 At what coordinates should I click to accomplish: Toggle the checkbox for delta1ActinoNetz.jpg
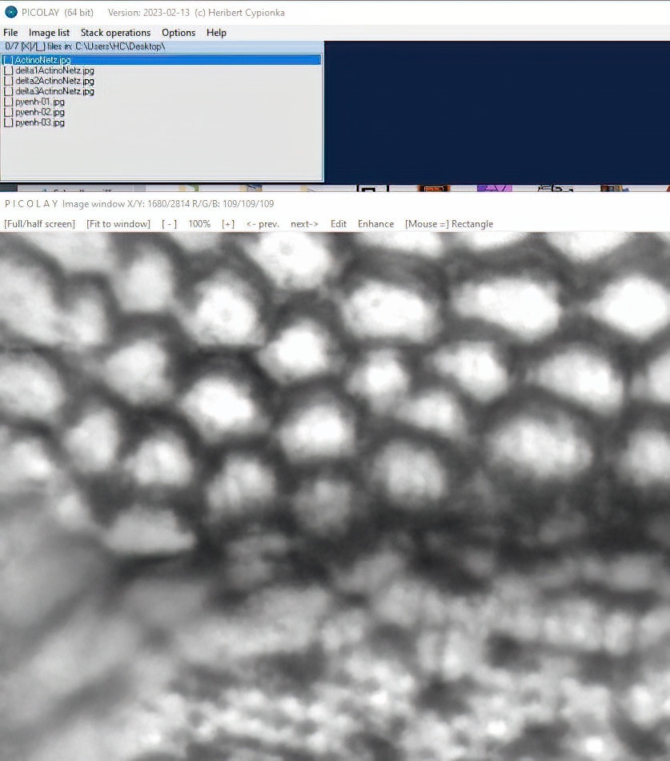point(8,70)
